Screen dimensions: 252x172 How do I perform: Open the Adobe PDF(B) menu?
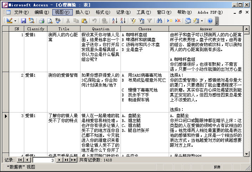pos(210,12)
